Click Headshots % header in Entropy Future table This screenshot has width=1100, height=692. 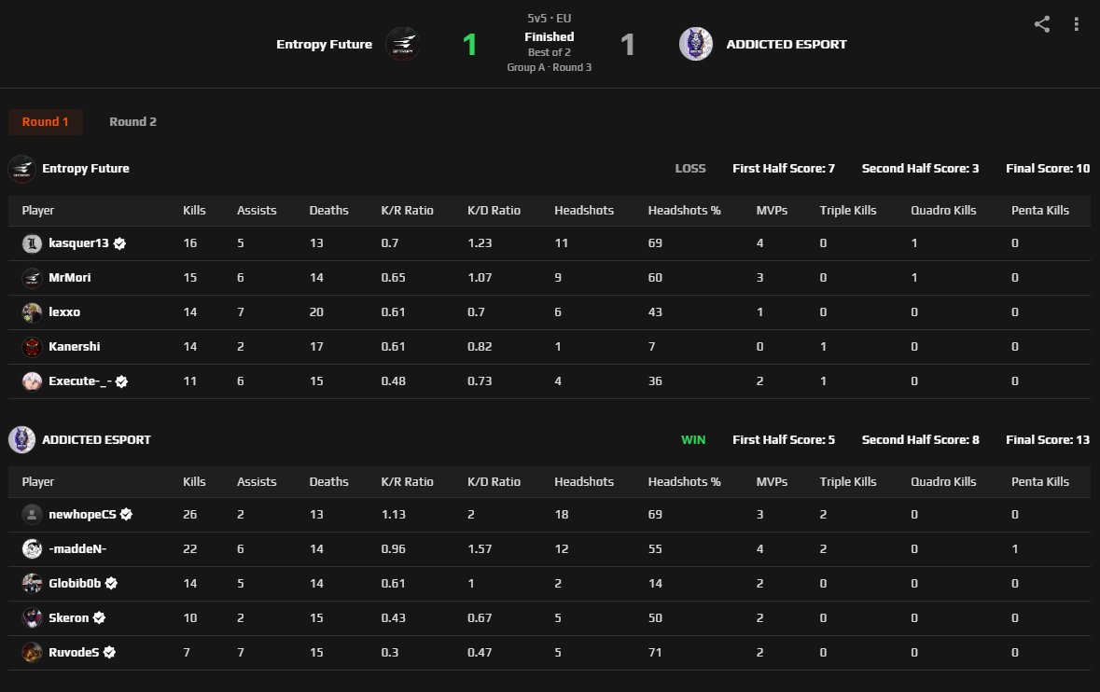(x=684, y=211)
